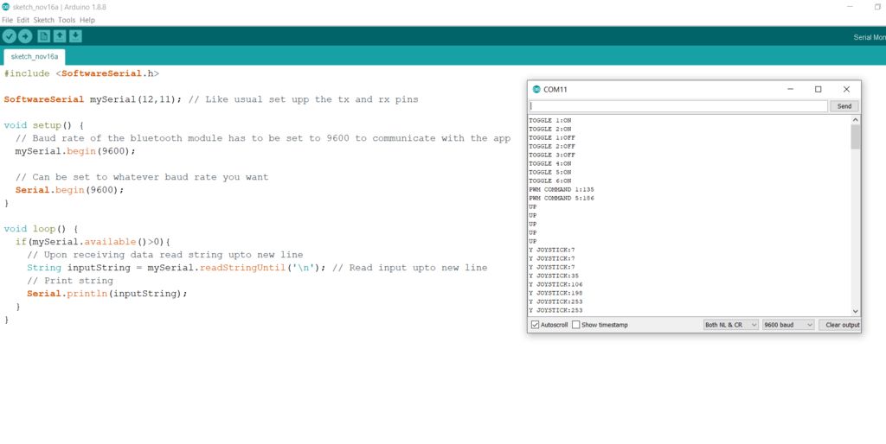Click the Verify sketch checkmark icon
Image resolution: width=886 pixels, height=444 pixels.
9,36
